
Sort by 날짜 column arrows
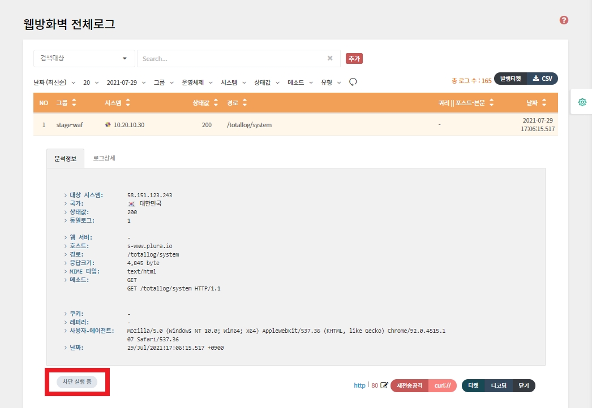544,103
